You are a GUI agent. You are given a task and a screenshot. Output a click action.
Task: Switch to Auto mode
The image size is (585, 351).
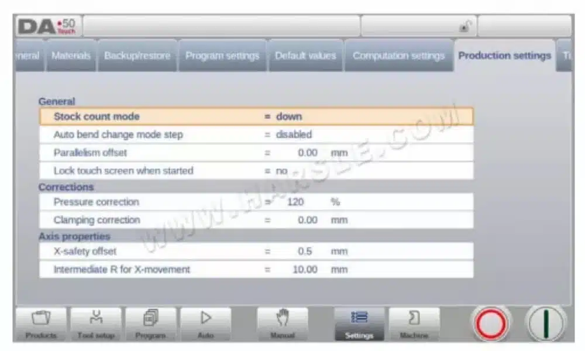[205, 324]
